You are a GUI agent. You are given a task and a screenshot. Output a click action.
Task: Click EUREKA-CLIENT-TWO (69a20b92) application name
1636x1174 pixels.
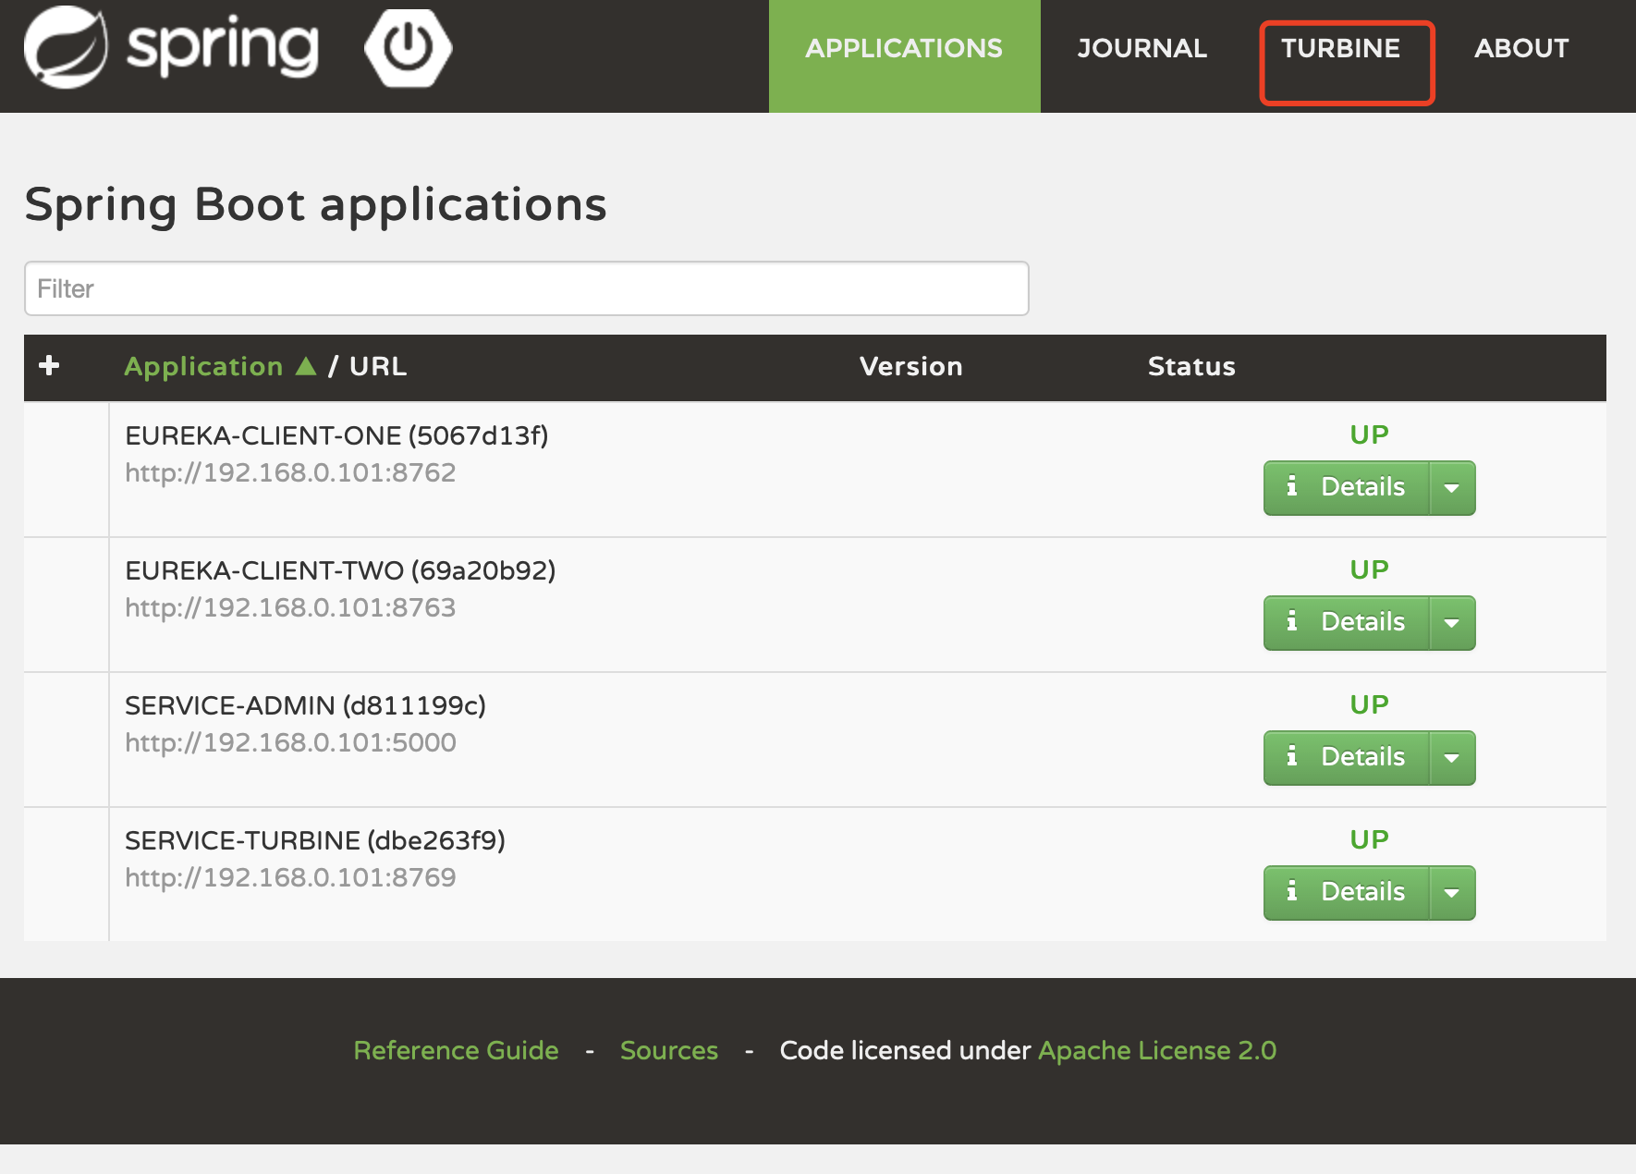point(340,570)
